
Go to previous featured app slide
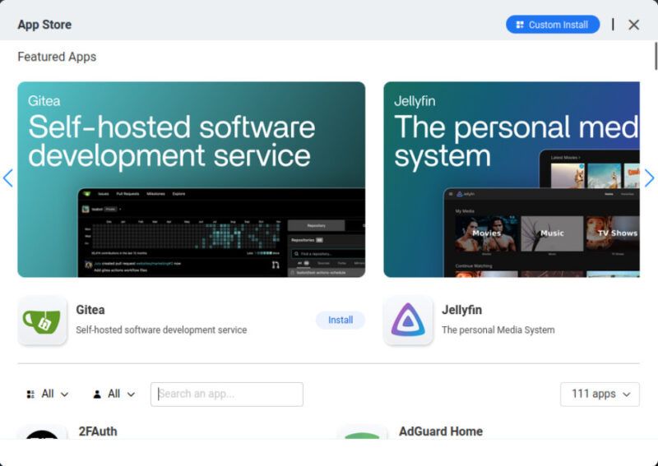(8, 178)
